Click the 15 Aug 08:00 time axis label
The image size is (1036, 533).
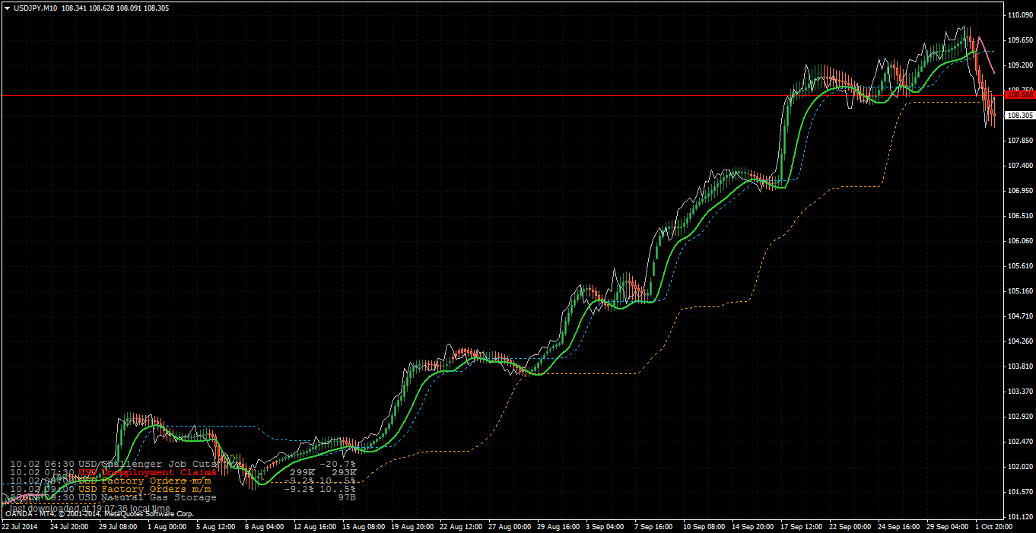[x=363, y=526]
